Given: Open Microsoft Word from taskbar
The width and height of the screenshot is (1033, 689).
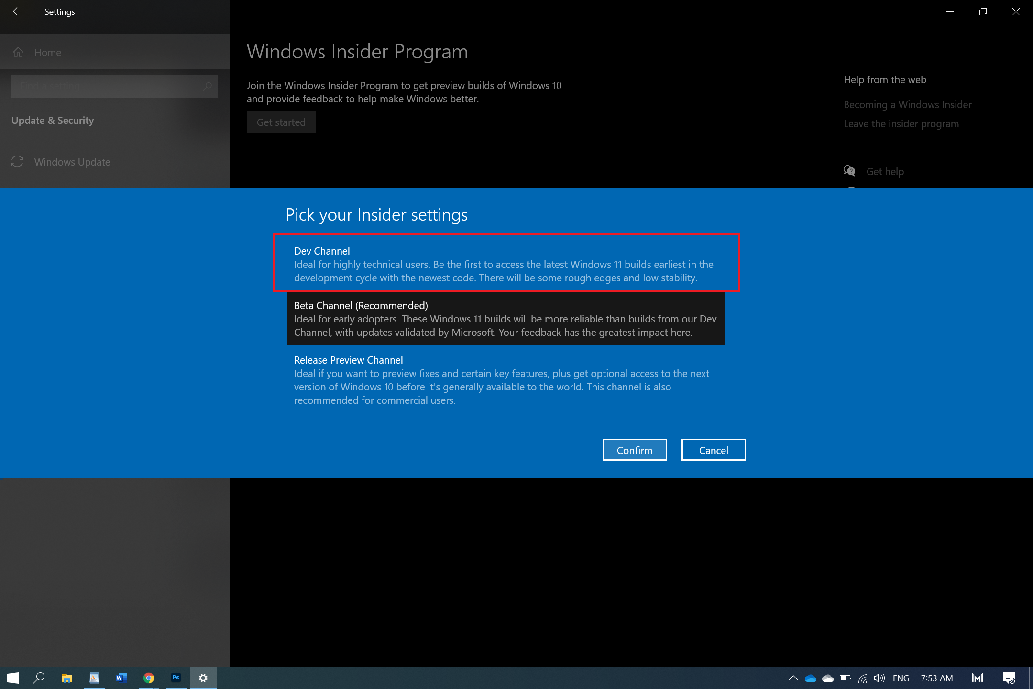Looking at the screenshot, I should coord(121,678).
